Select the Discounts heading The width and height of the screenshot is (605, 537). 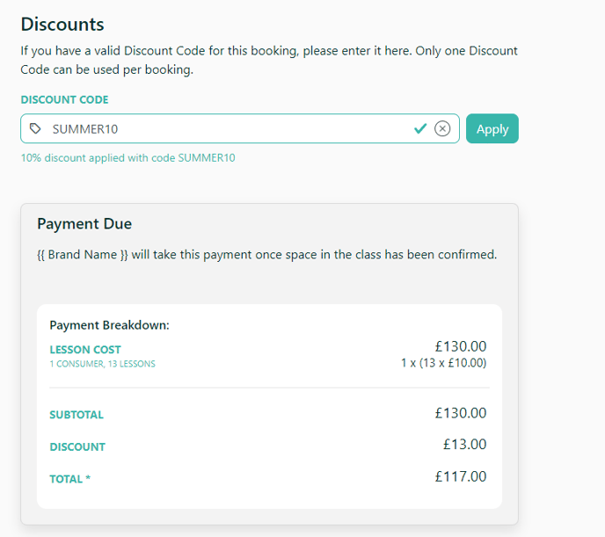point(62,25)
